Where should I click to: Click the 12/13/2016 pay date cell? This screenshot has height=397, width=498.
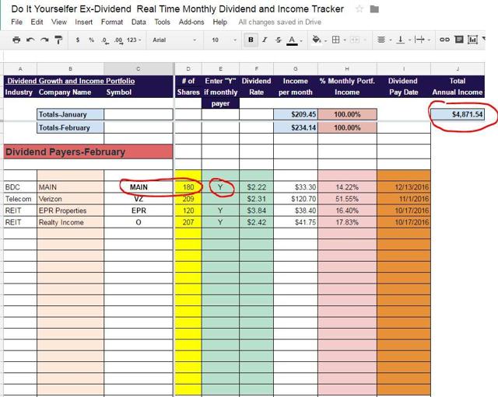[x=404, y=187]
